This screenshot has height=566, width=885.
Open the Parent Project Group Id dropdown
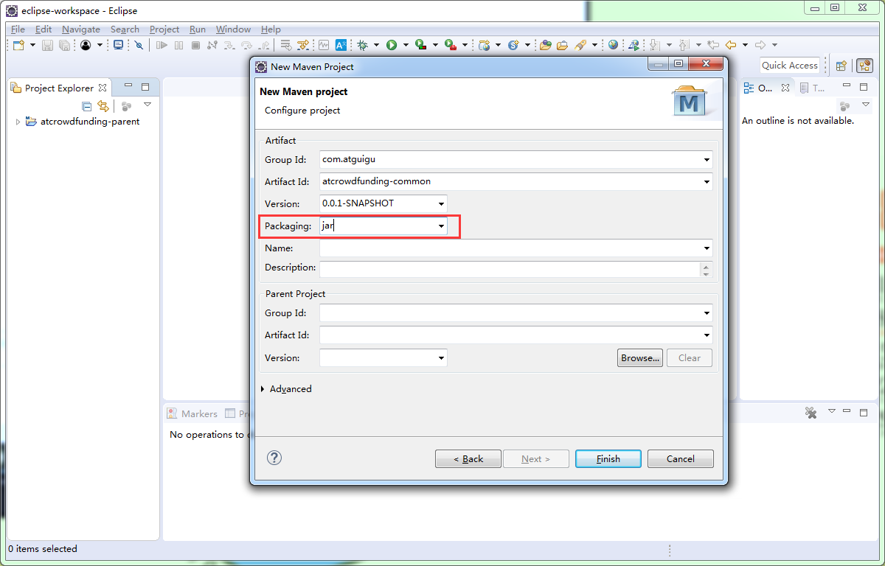[x=707, y=313]
